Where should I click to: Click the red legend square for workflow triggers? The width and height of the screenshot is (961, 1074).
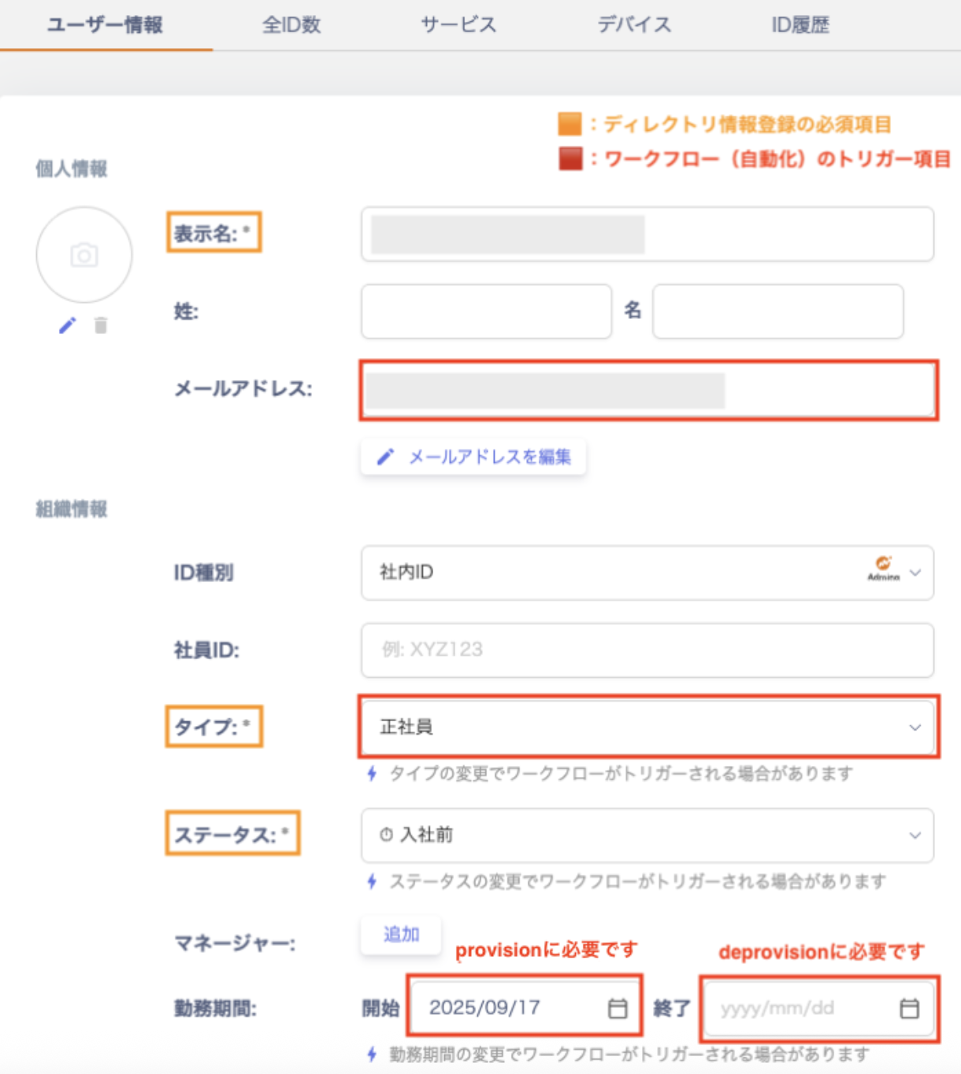coord(570,158)
